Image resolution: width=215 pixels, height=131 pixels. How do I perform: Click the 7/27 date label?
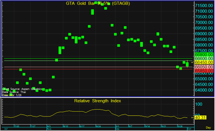pyautogui.click(x=33, y=126)
